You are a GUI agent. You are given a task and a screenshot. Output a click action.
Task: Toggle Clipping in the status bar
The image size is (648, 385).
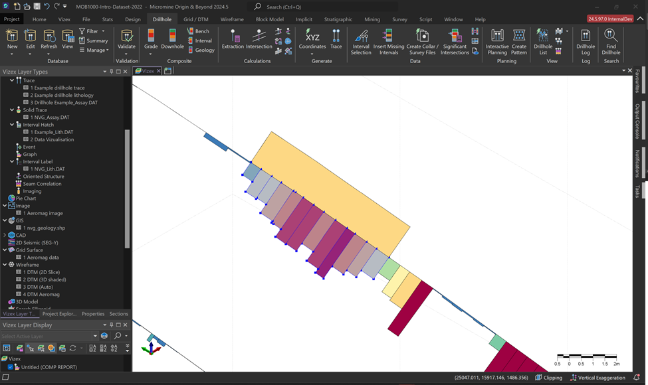548,378
